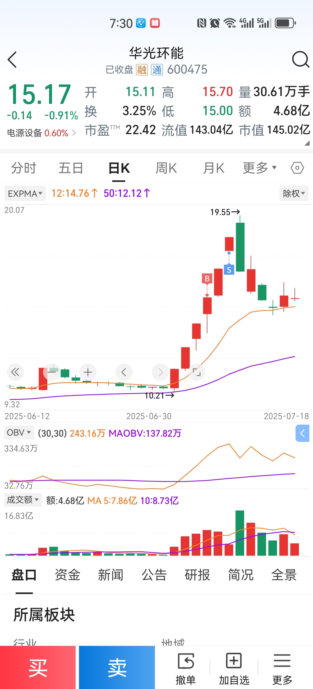
Task: Open 电源设备 sector link
Action: (x=41, y=133)
